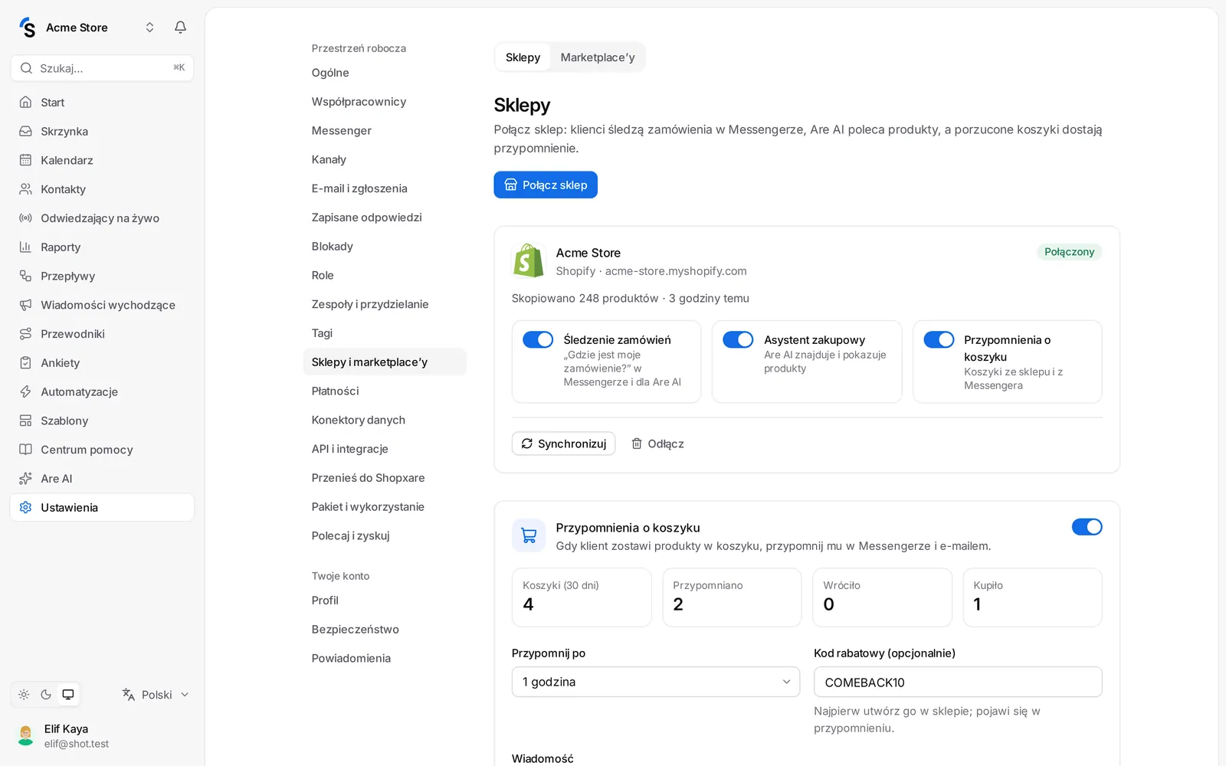This screenshot has width=1226, height=766.
Task: Click Szablony template icon
Action: point(25,421)
